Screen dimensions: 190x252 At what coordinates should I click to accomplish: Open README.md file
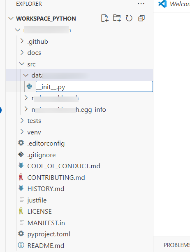click(x=46, y=245)
